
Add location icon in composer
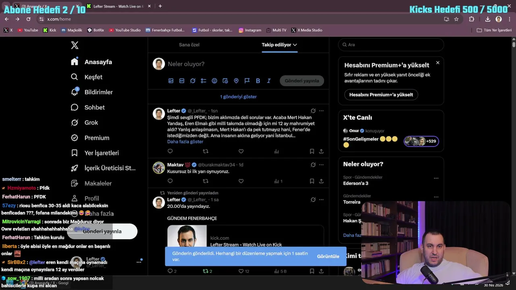(x=236, y=81)
